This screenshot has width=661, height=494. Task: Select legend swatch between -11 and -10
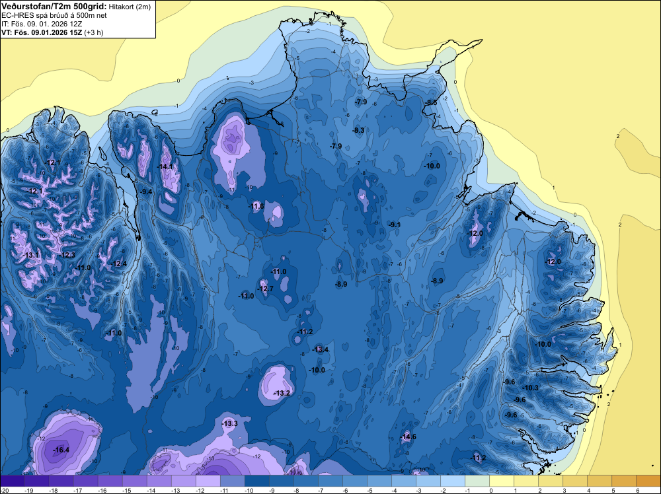[x=232, y=481]
